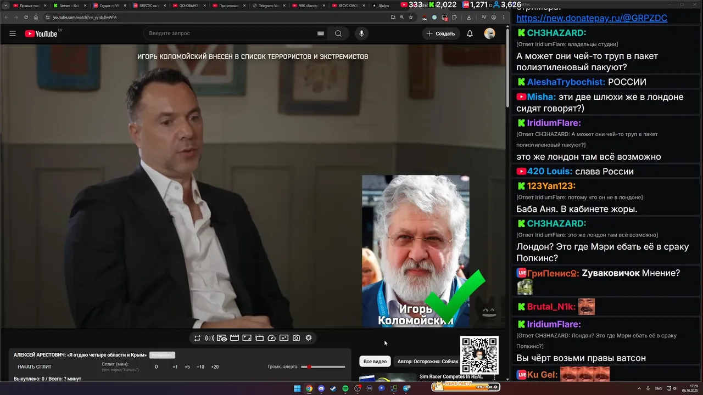Click НАЧАТЬ СПЛИТ

pos(35,366)
